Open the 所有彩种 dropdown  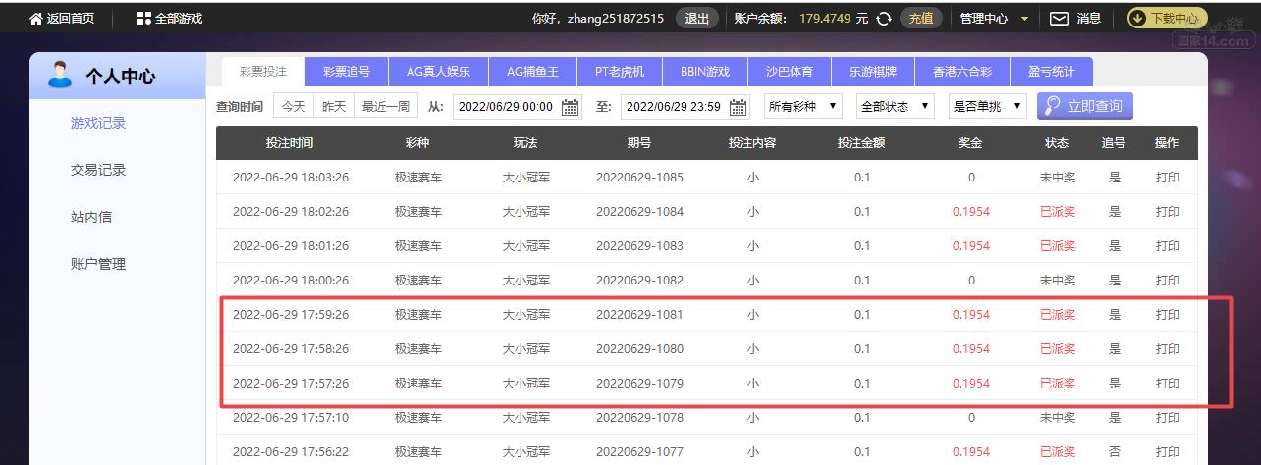(803, 106)
